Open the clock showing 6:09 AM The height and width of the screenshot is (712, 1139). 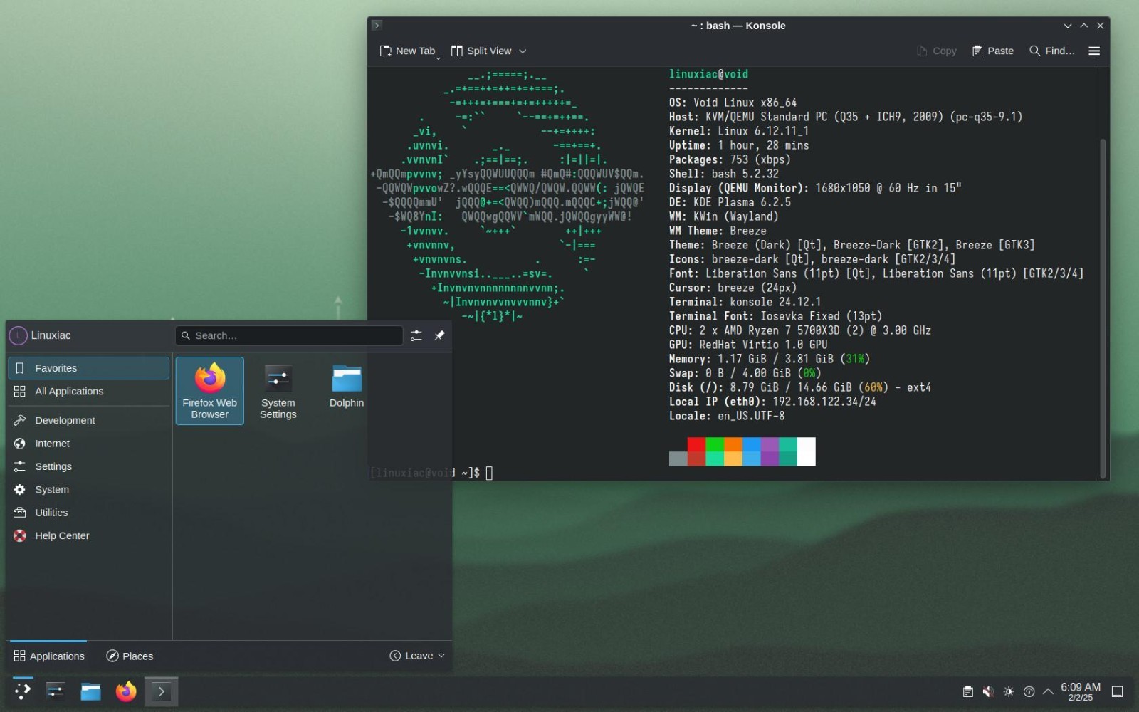click(x=1081, y=691)
